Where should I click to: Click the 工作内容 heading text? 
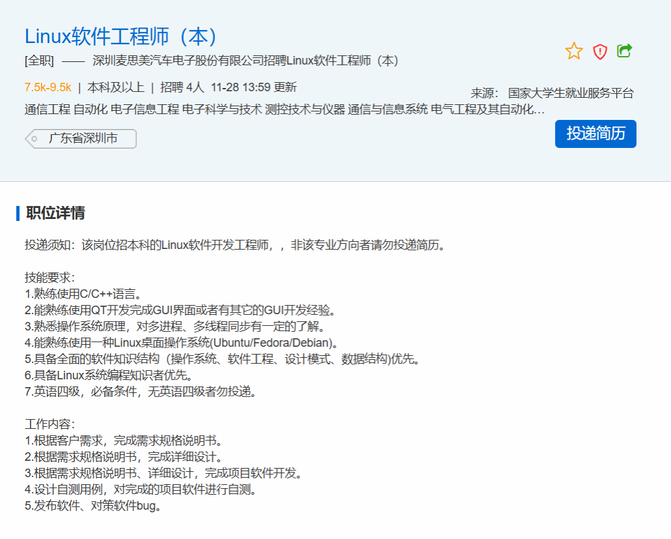(x=50, y=424)
